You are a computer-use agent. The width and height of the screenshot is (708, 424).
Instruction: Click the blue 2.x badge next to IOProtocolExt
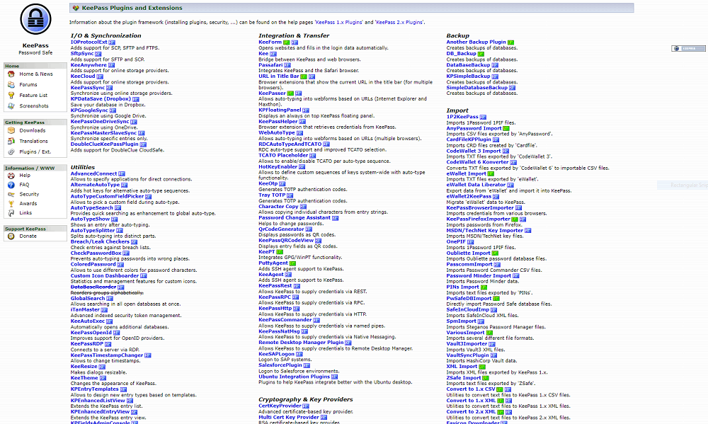(x=112, y=42)
